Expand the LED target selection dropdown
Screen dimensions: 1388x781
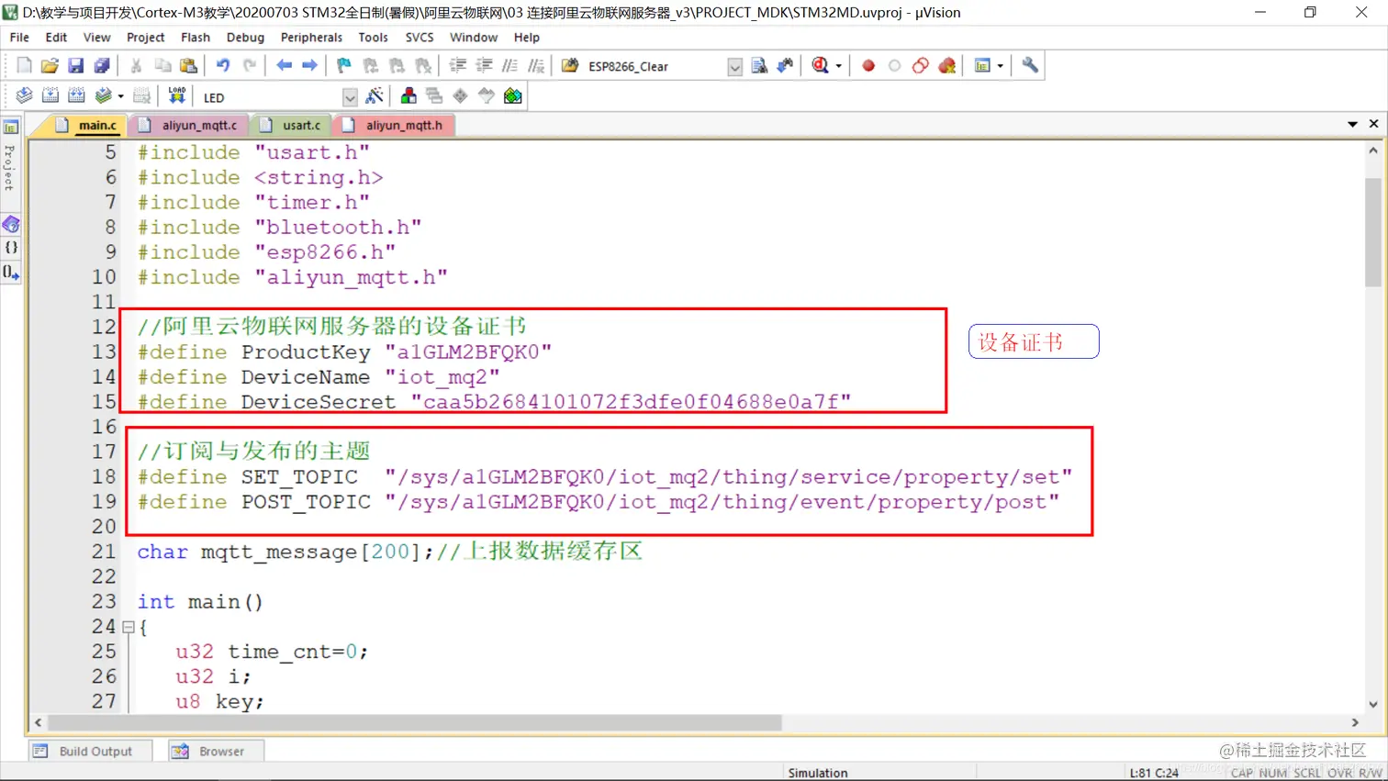(x=350, y=97)
